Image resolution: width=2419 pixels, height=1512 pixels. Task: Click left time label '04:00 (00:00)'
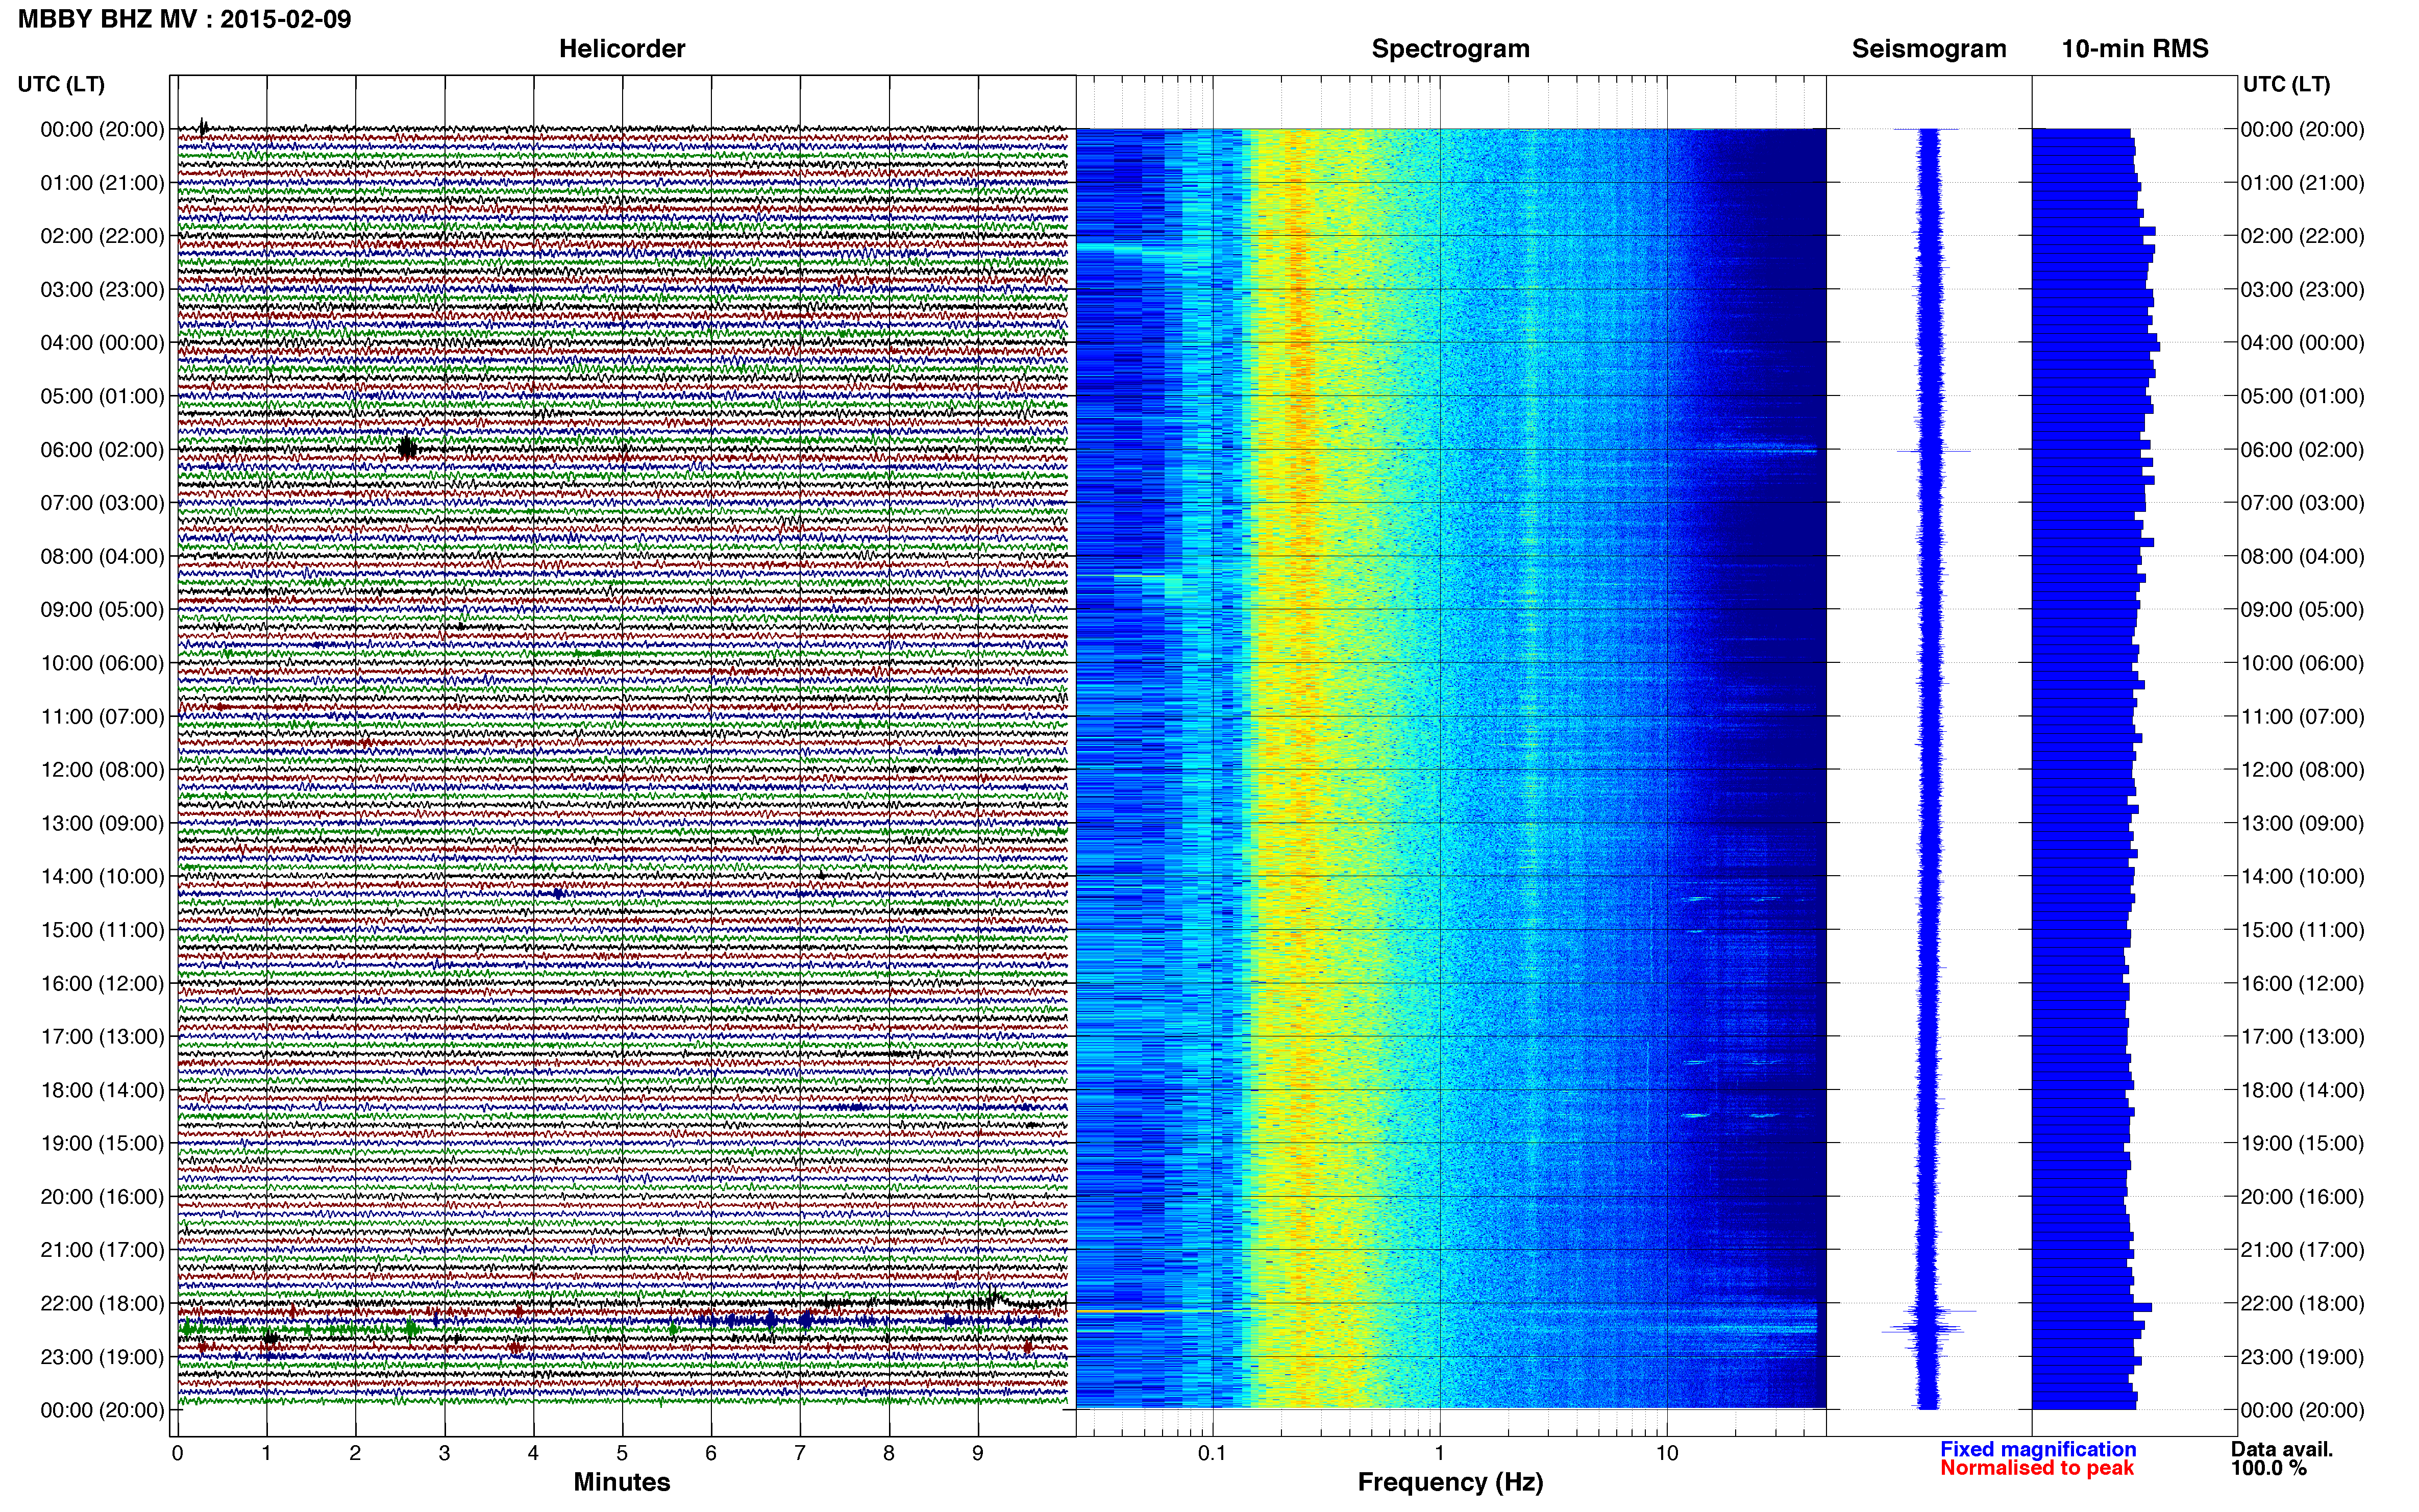(102, 343)
